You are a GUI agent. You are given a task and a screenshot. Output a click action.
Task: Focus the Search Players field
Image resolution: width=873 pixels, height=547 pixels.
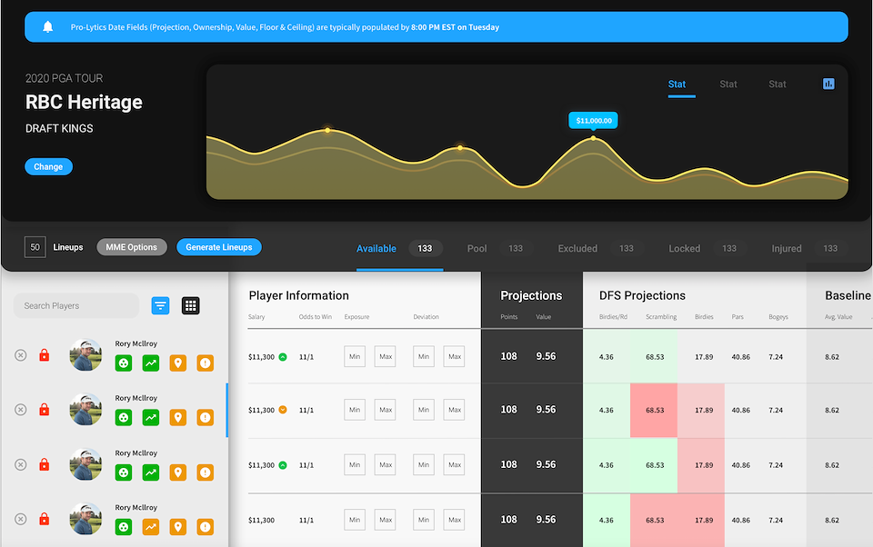click(76, 305)
